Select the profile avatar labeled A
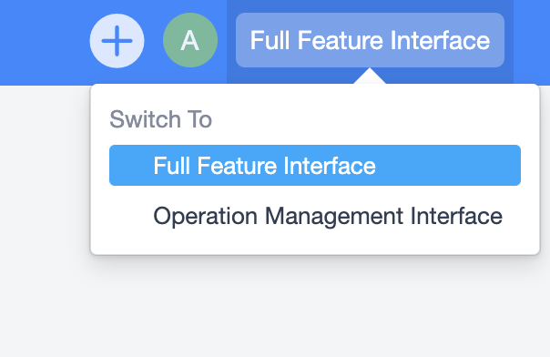The height and width of the screenshot is (357, 550). [190, 40]
